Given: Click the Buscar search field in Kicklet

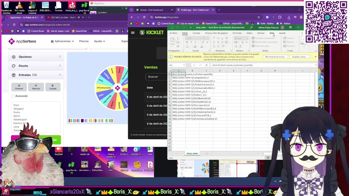Looking at the screenshot, I should (157, 77).
